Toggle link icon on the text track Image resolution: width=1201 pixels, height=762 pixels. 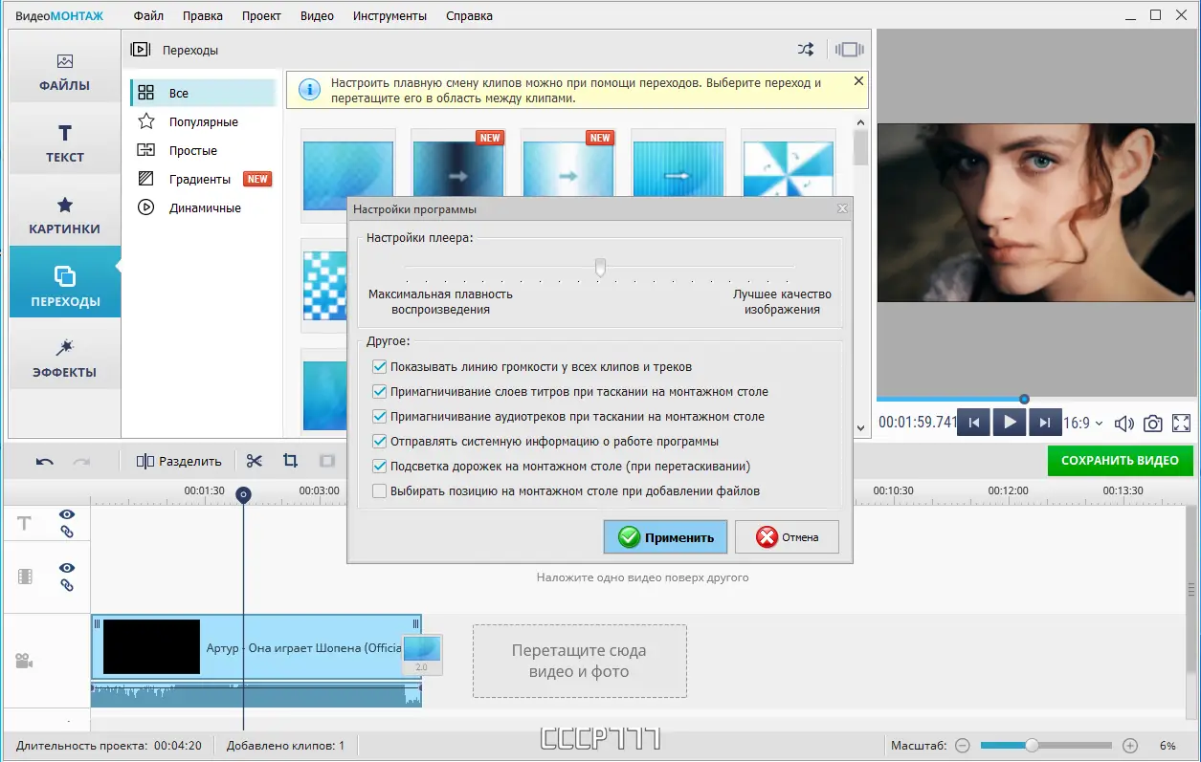pos(67,532)
